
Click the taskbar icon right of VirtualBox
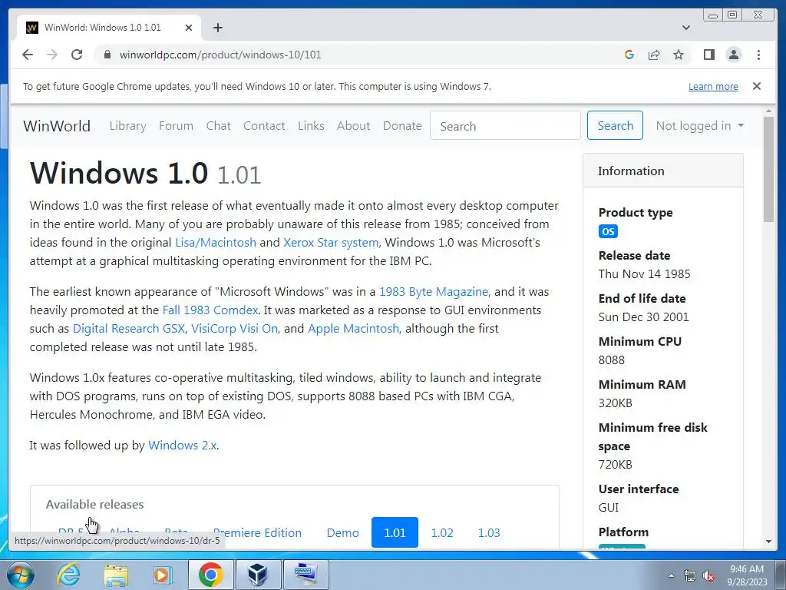click(305, 575)
